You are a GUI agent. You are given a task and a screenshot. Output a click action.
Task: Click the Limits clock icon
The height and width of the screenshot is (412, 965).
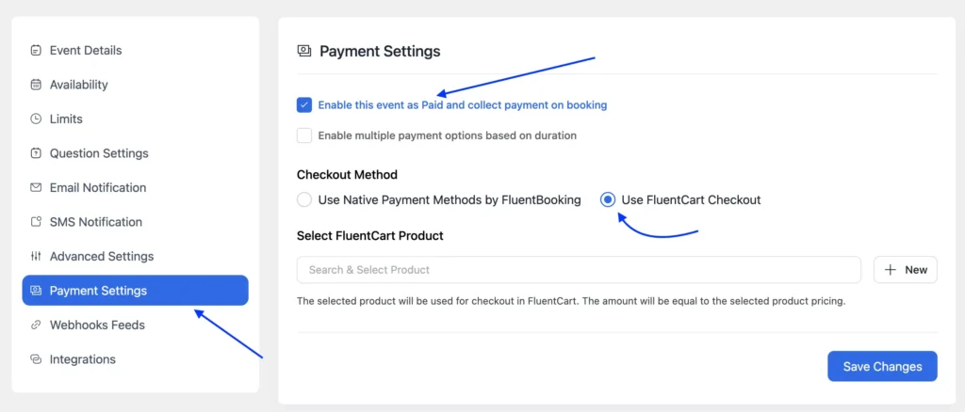pyautogui.click(x=36, y=119)
